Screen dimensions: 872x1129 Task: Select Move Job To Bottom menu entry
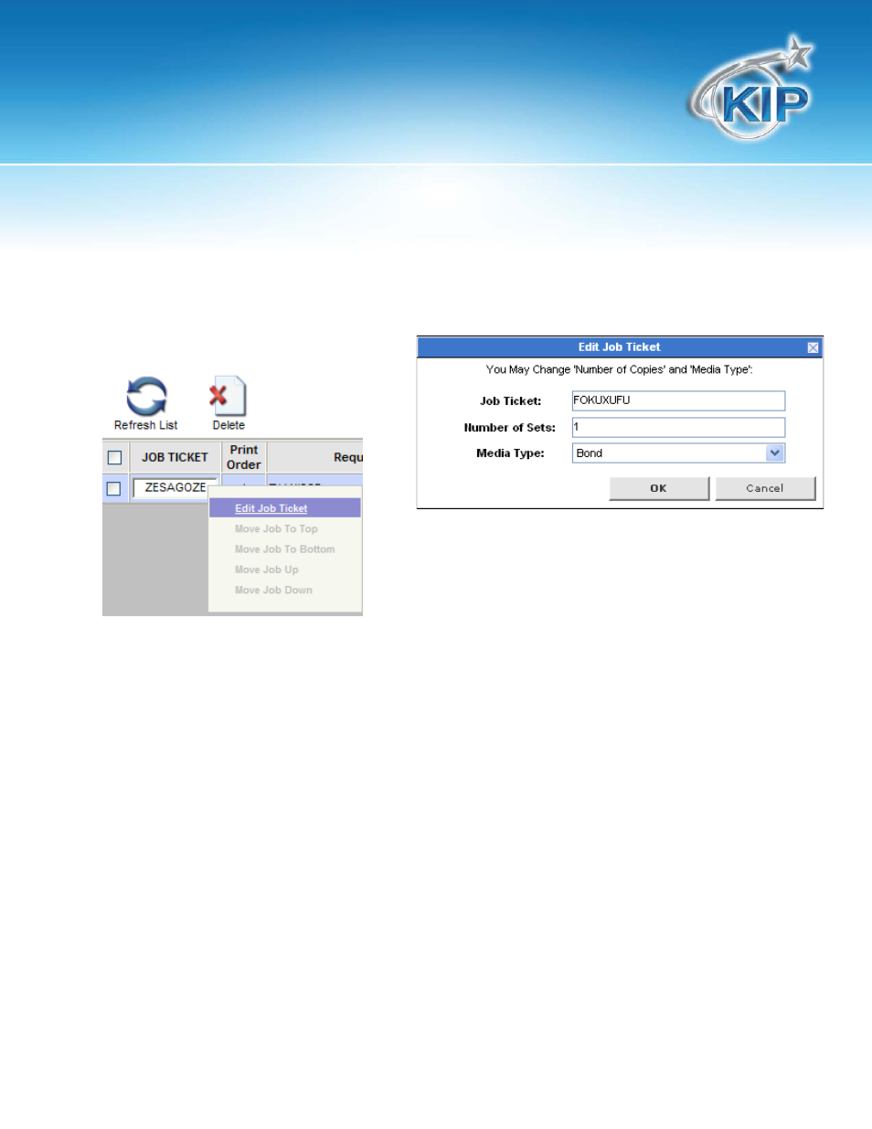tap(285, 549)
